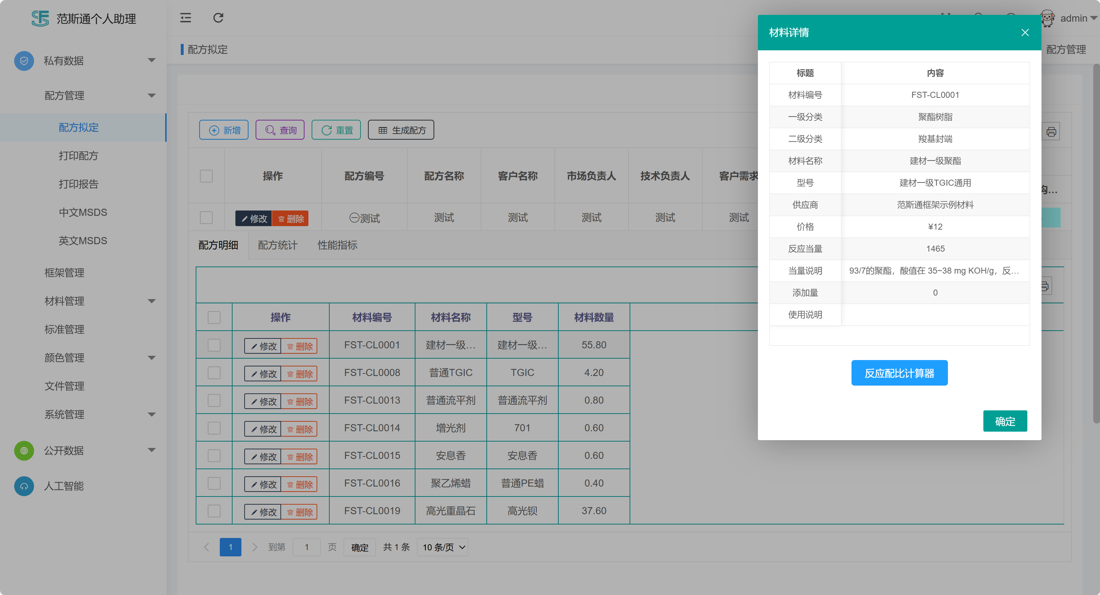Expand the 颜色管理 sidebar submenu
The image size is (1100, 595).
coord(151,358)
